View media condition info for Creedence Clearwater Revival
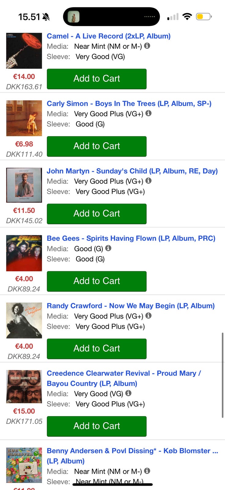The height and width of the screenshot is (490, 225). click(x=128, y=393)
